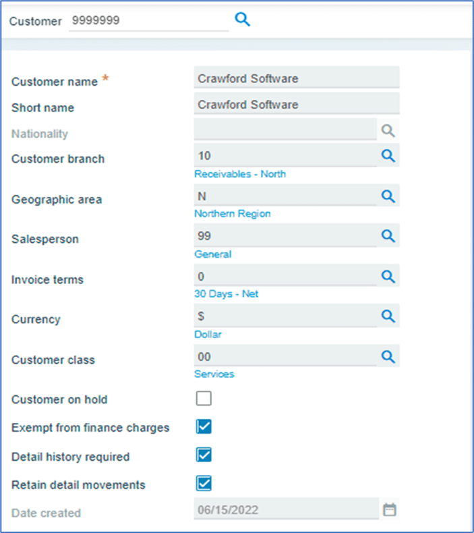Click into the Customer name field
Image resolution: width=474 pixels, height=533 pixels.
coord(296,78)
